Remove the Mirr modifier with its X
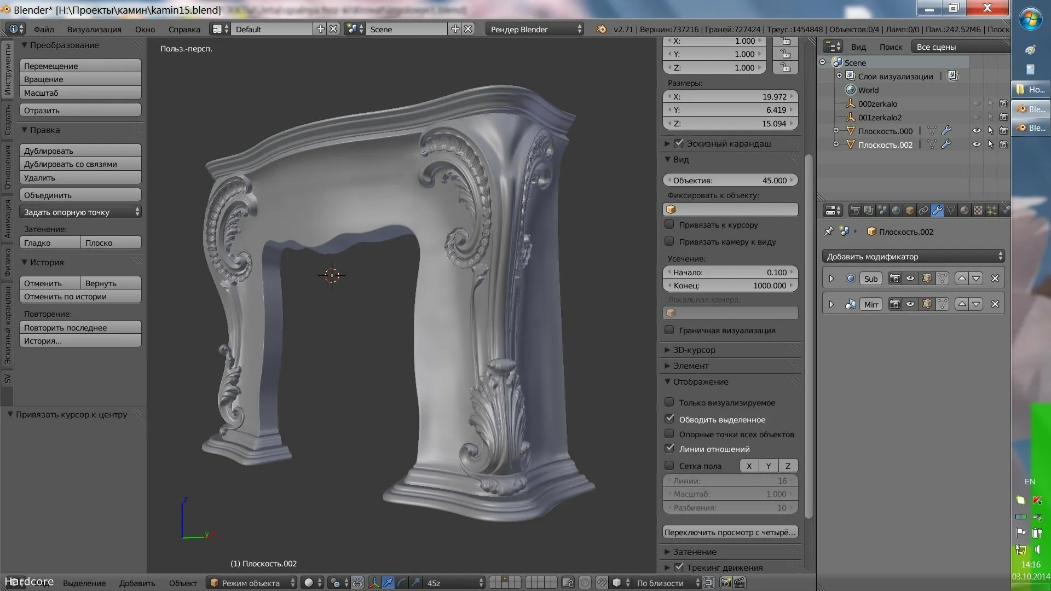Viewport: 1051px width, 591px height. click(x=995, y=304)
